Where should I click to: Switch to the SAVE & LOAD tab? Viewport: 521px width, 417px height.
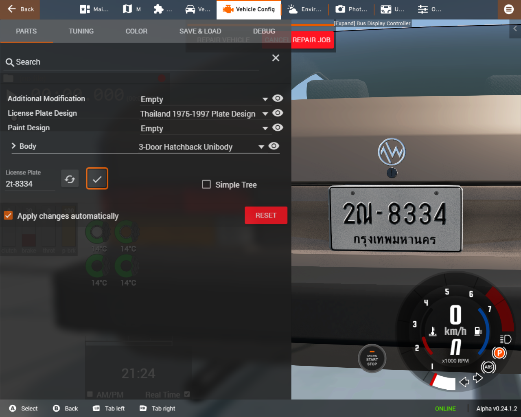click(200, 31)
